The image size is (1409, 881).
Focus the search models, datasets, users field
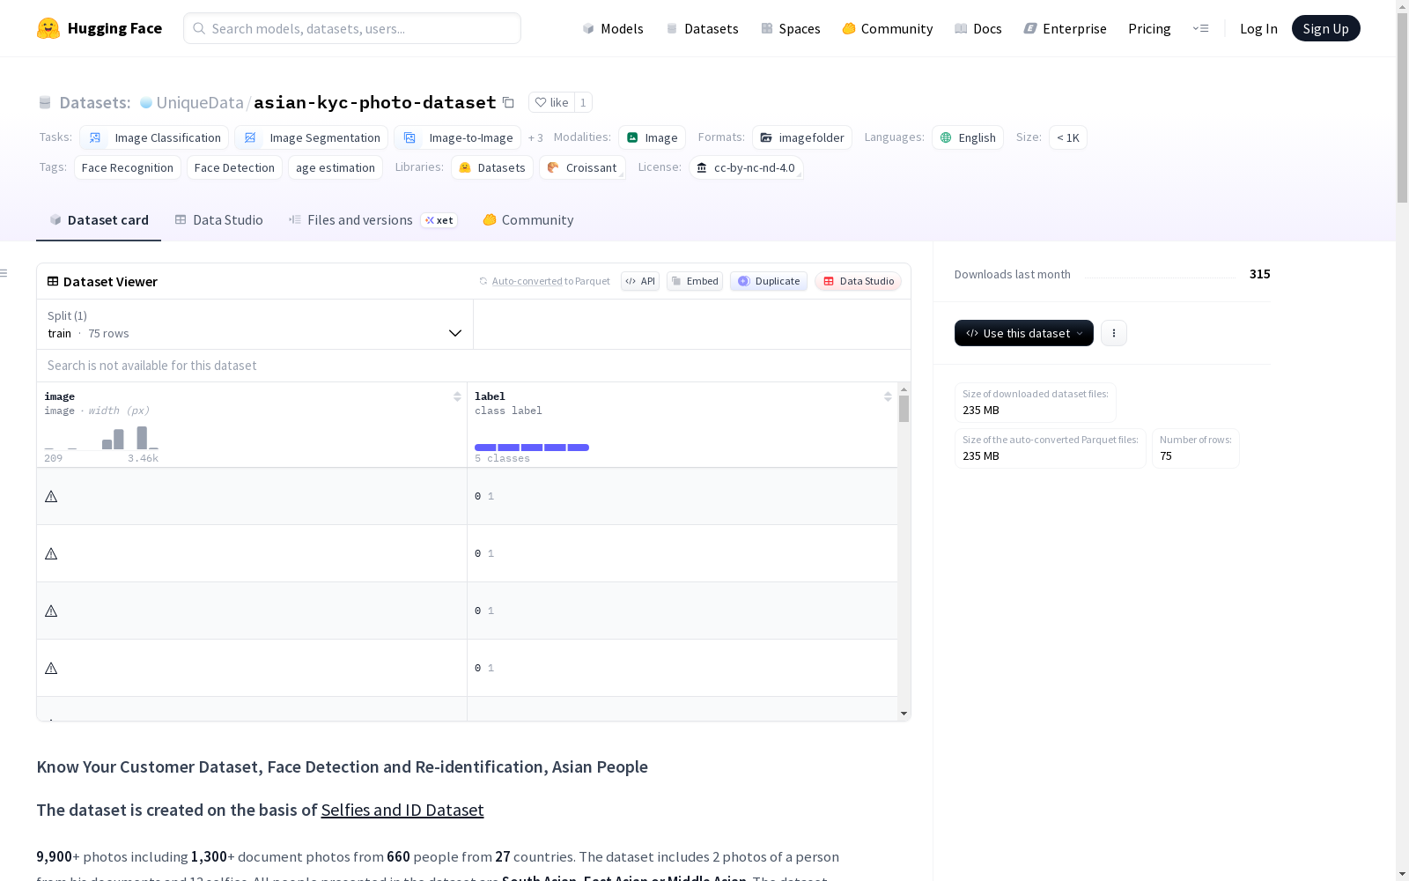[352, 28]
